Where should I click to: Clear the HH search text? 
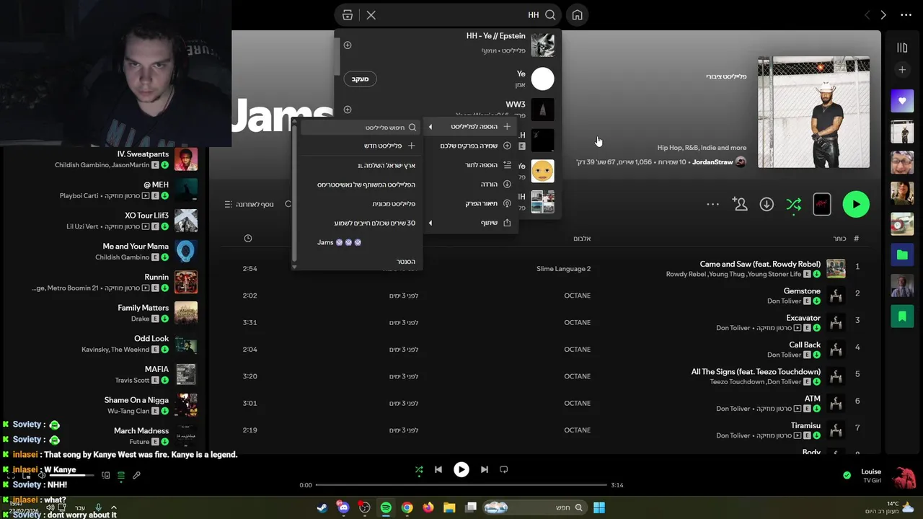point(371,15)
